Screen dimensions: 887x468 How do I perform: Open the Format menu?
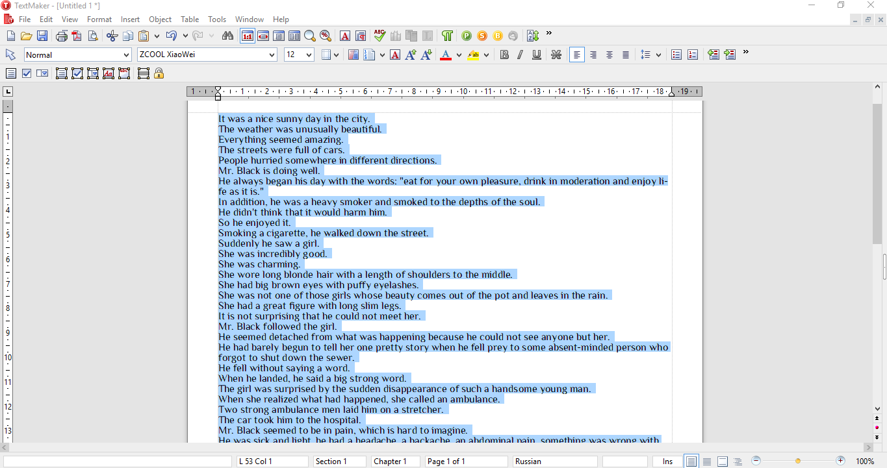coord(99,19)
